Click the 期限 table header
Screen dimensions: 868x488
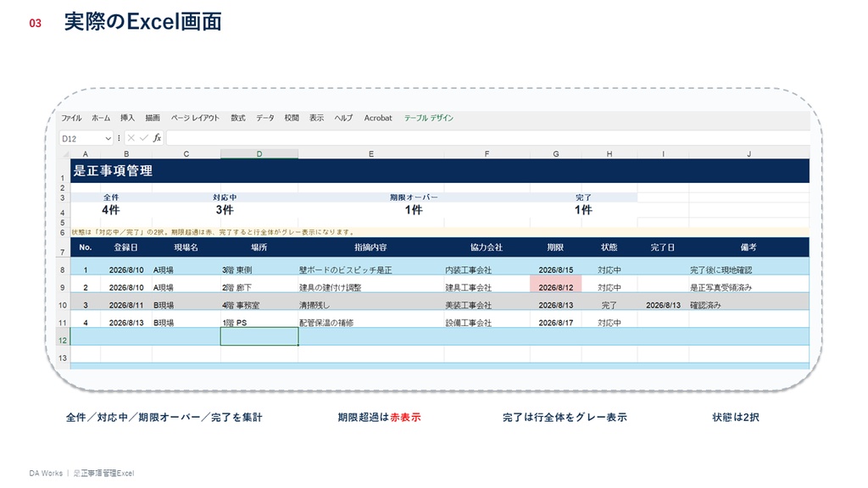pos(556,247)
